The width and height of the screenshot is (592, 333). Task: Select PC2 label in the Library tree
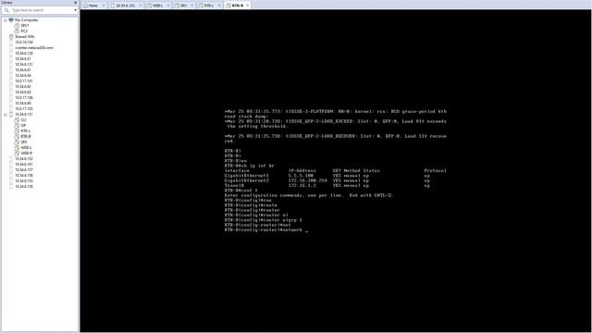[x=24, y=31]
